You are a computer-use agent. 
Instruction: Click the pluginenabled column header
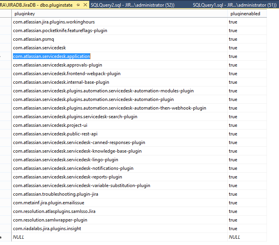(247, 14)
